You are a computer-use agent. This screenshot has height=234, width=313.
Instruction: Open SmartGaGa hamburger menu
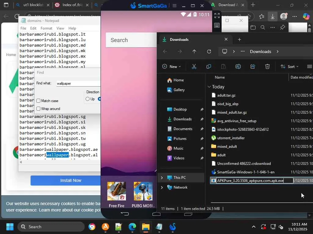point(174,5)
